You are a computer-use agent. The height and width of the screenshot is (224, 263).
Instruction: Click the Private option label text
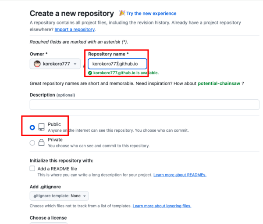[x=55, y=140]
